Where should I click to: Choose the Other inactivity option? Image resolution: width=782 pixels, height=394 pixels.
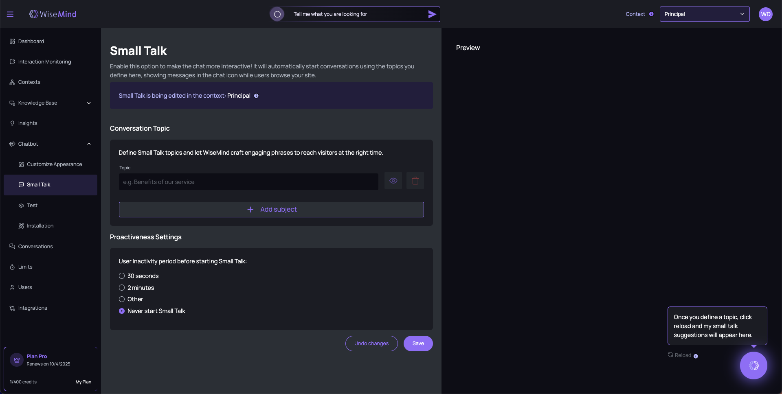click(122, 299)
